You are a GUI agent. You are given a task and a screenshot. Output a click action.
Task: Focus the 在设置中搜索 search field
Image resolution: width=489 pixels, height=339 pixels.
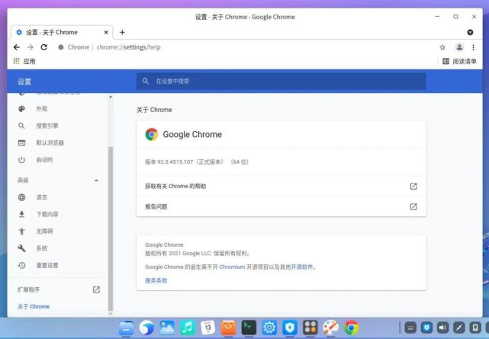(x=281, y=82)
